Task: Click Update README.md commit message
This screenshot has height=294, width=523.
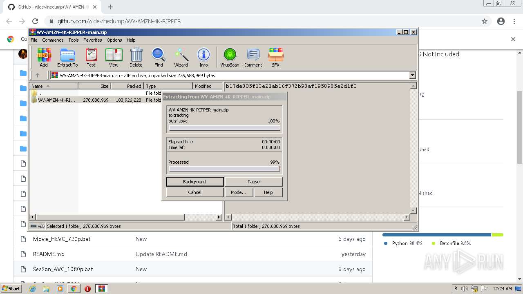Action: [161, 254]
